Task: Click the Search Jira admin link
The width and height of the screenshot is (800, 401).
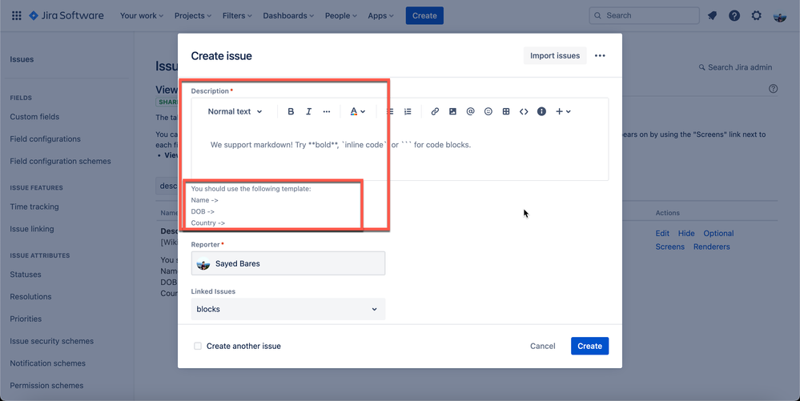Action: (x=735, y=67)
